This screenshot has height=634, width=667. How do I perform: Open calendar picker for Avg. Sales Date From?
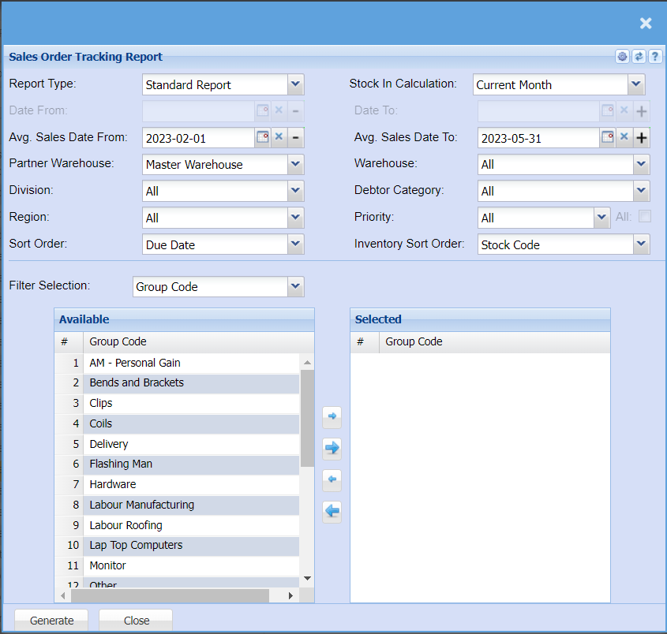(263, 137)
